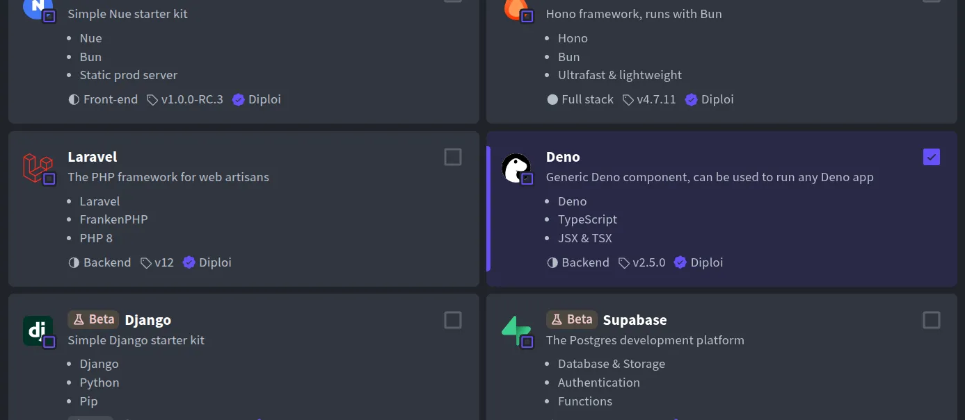This screenshot has width=965, height=420.
Task: Select the Supabase checkbox
Action: tap(931, 320)
